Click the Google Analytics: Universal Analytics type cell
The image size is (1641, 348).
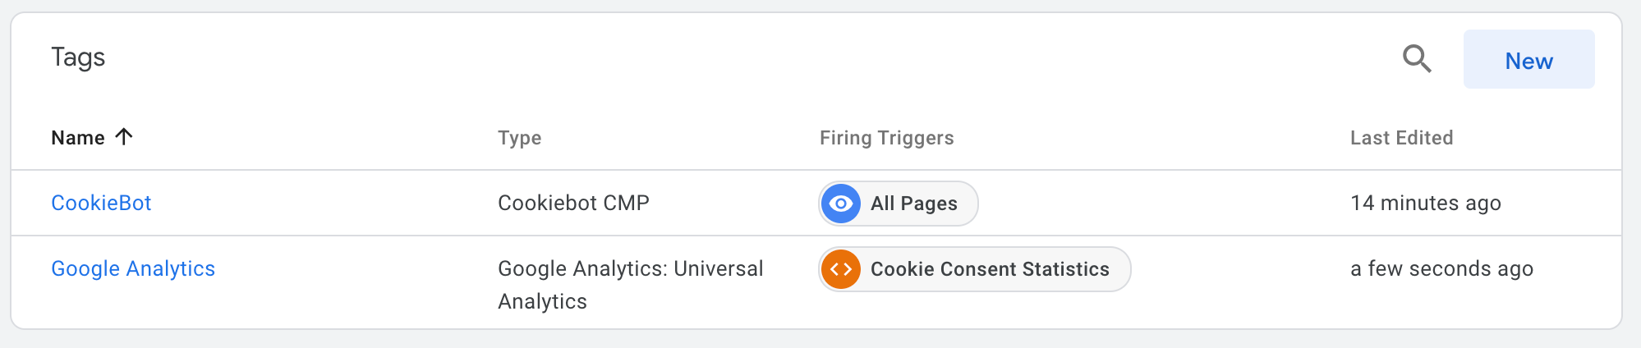click(630, 285)
